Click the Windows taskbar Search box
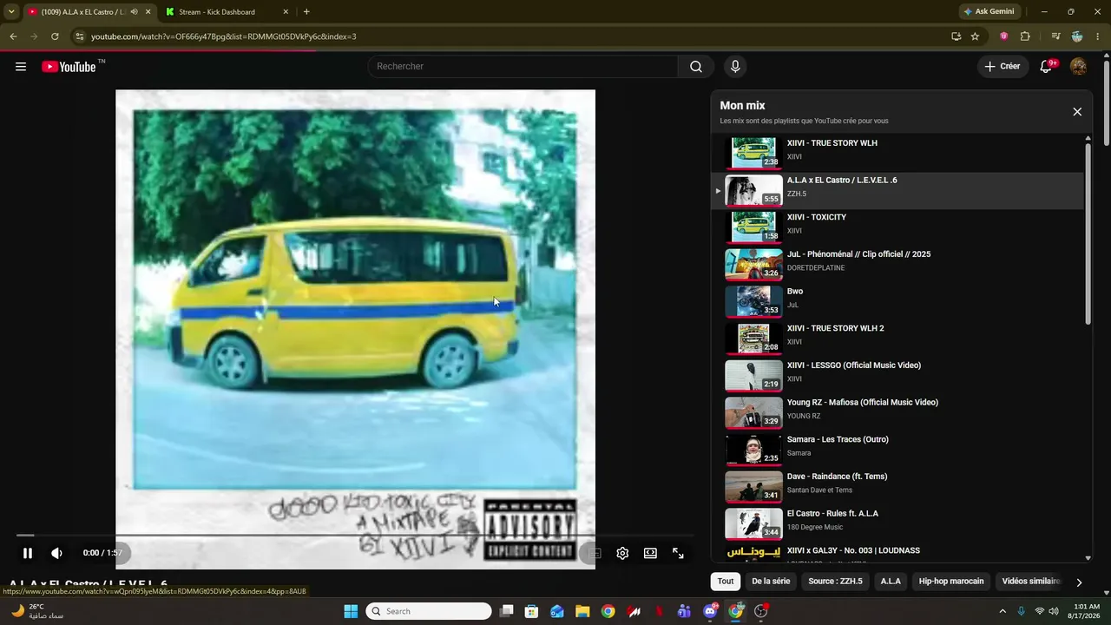 click(x=429, y=611)
